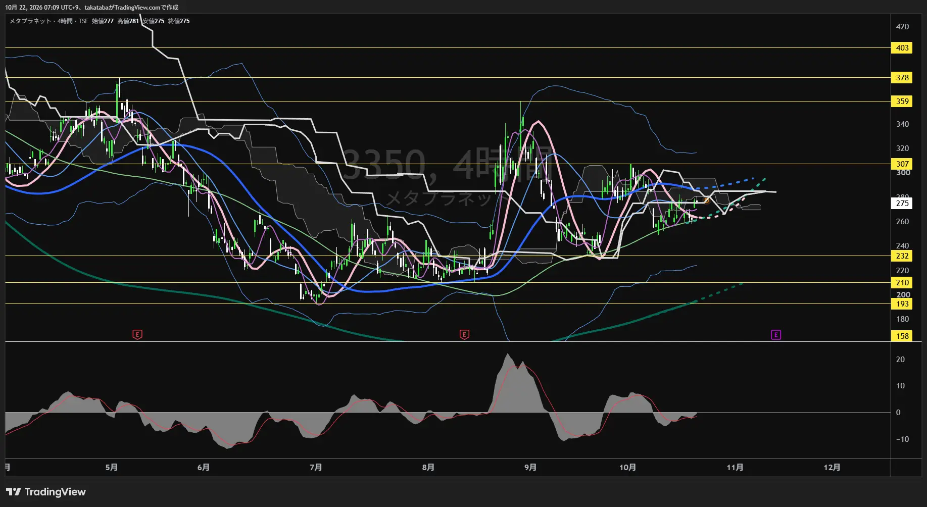The width and height of the screenshot is (927, 507).
Task: Click the 9月 label on time axis
Action: tap(530, 468)
